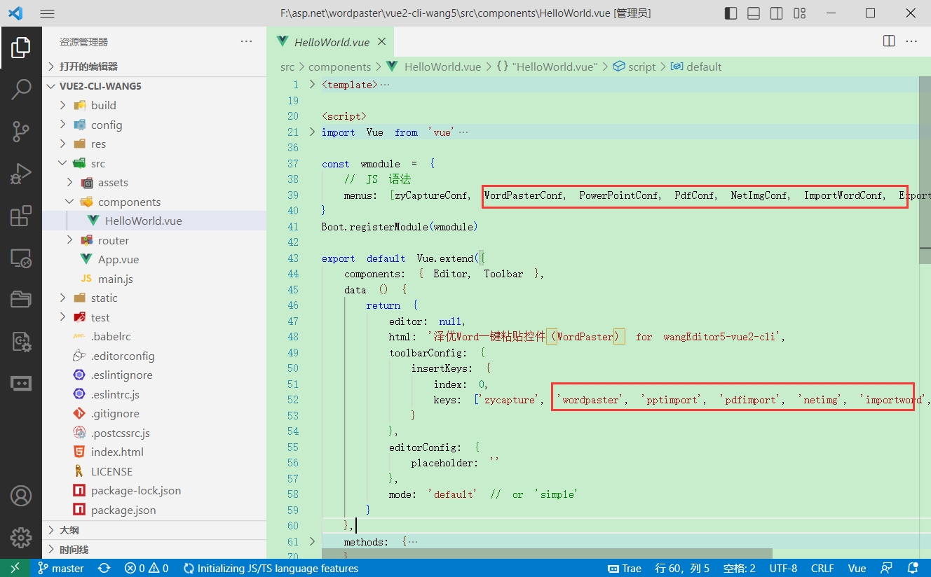Screen dimensions: 931x577
Task: Click master branch in status bar
Action: click(x=61, y=569)
